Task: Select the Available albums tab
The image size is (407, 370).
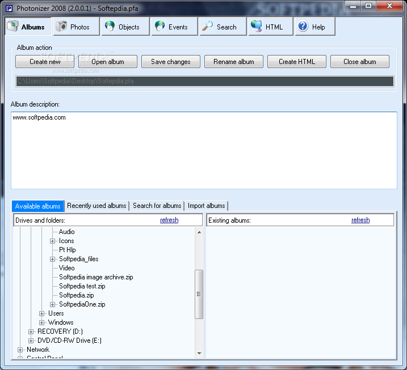Action: coord(38,206)
